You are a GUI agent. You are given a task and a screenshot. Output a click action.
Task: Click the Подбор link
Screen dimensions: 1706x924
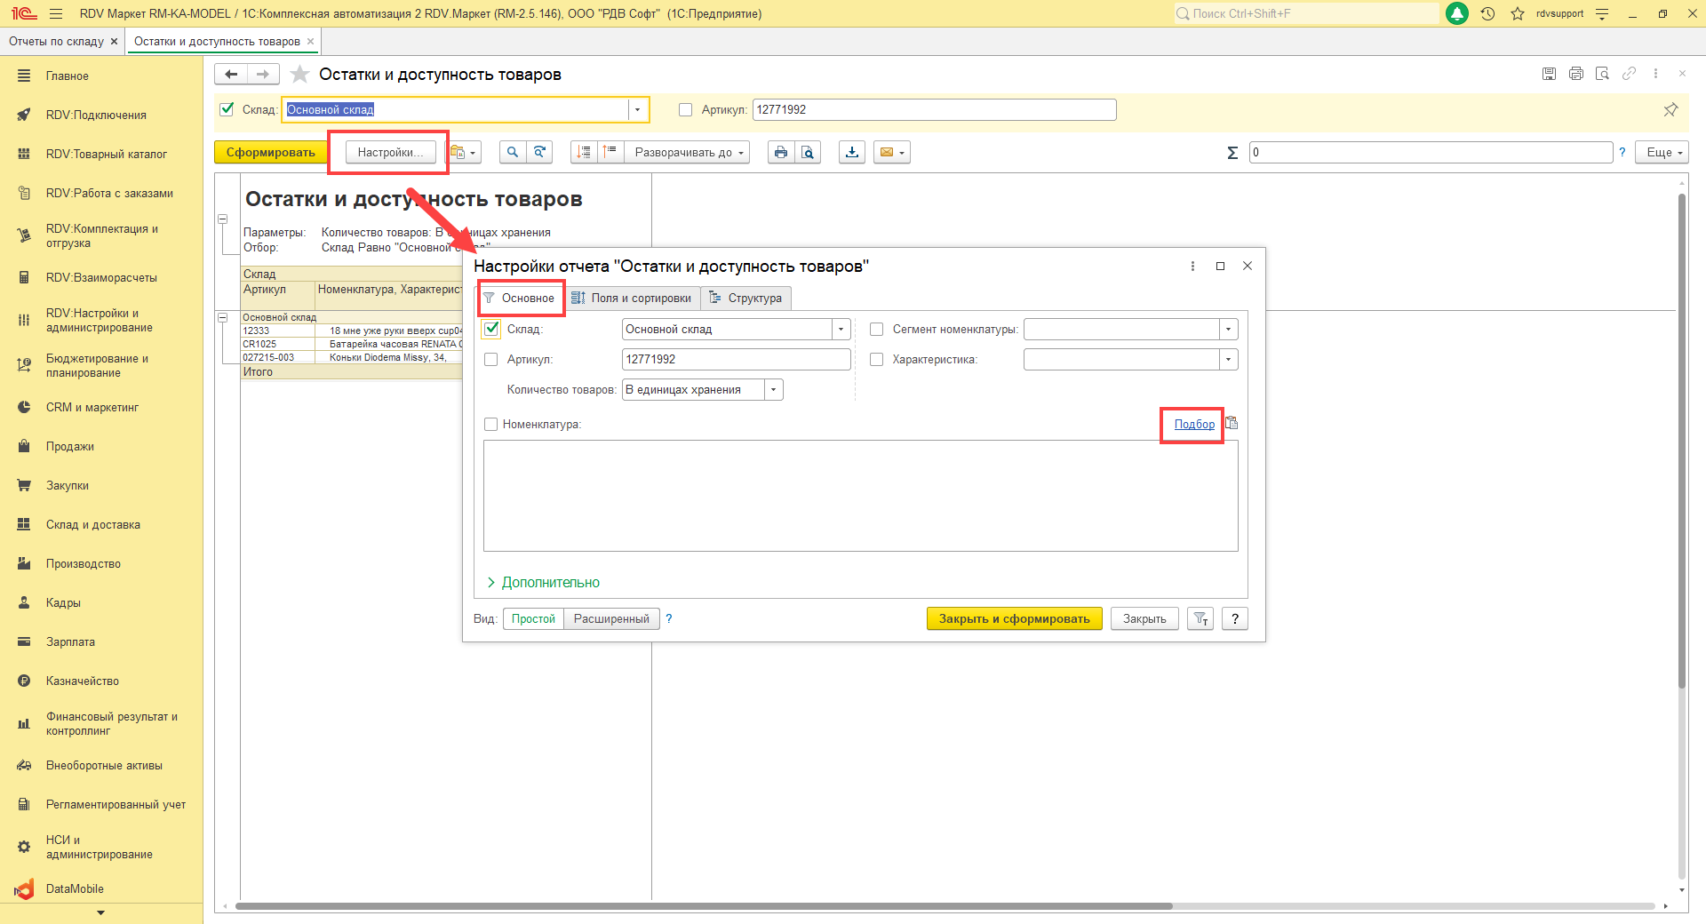click(1194, 425)
